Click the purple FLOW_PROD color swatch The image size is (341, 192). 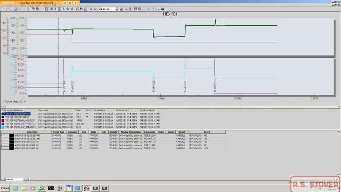(x=3, y=124)
